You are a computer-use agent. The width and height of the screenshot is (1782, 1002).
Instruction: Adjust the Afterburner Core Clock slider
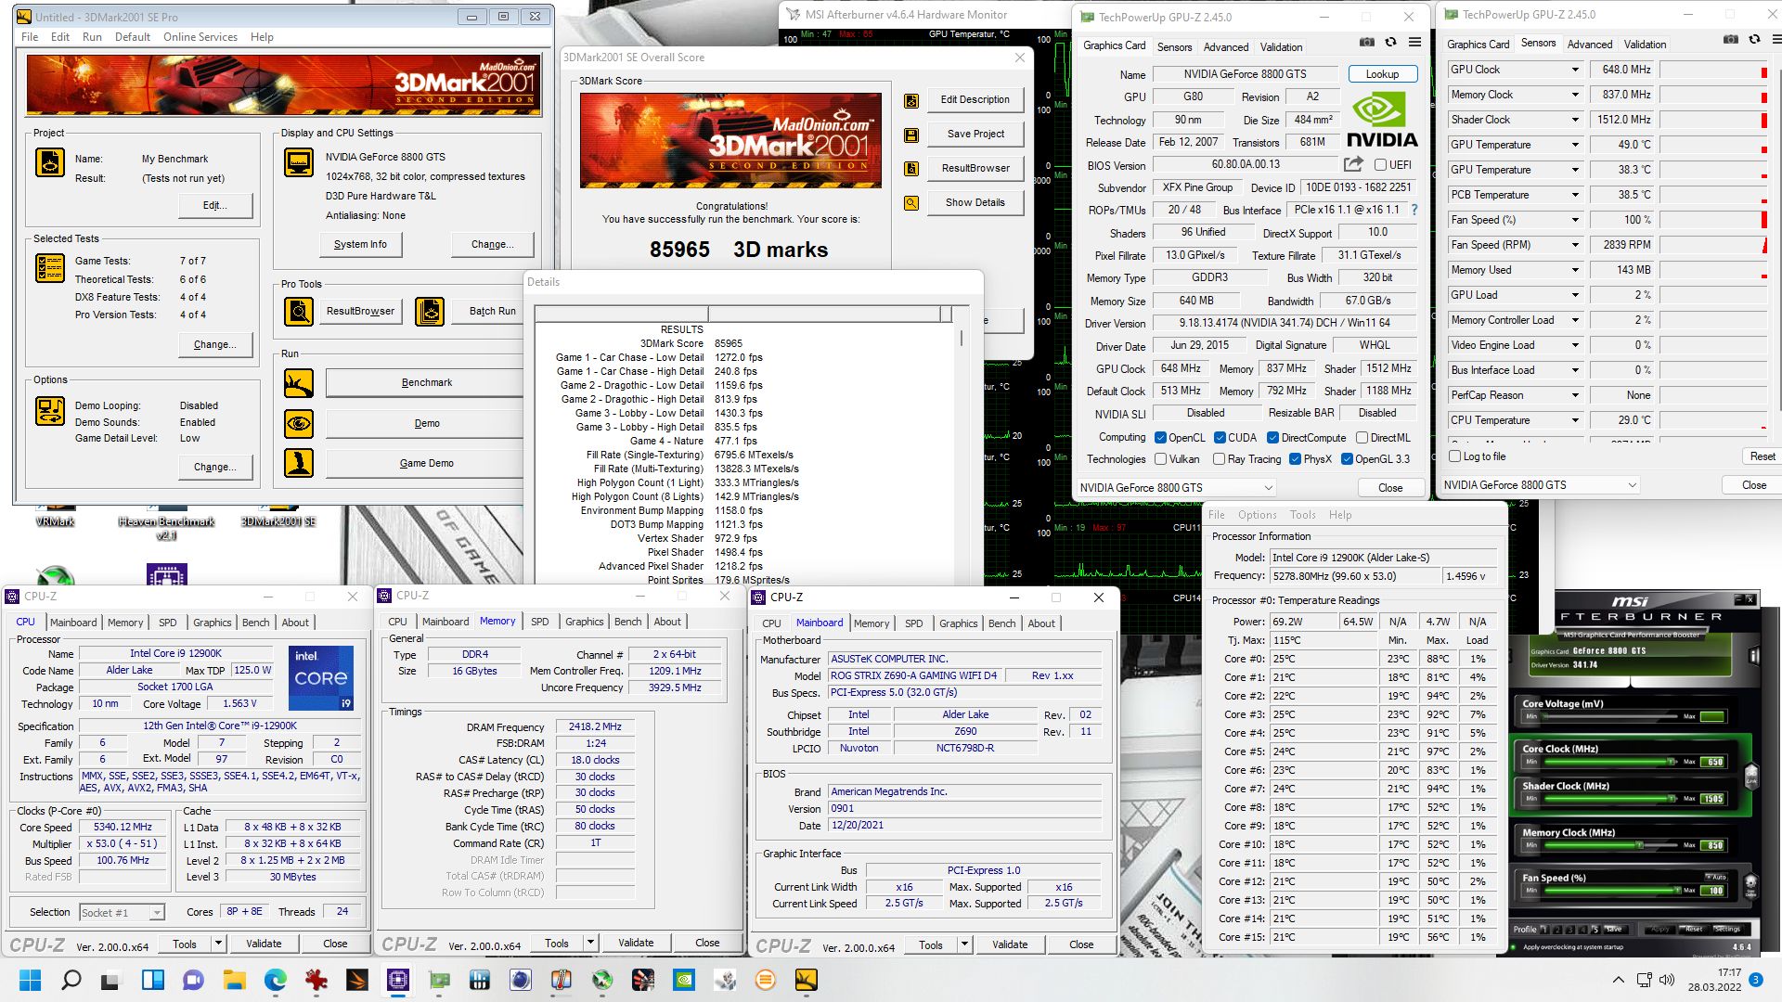[x=1609, y=762]
